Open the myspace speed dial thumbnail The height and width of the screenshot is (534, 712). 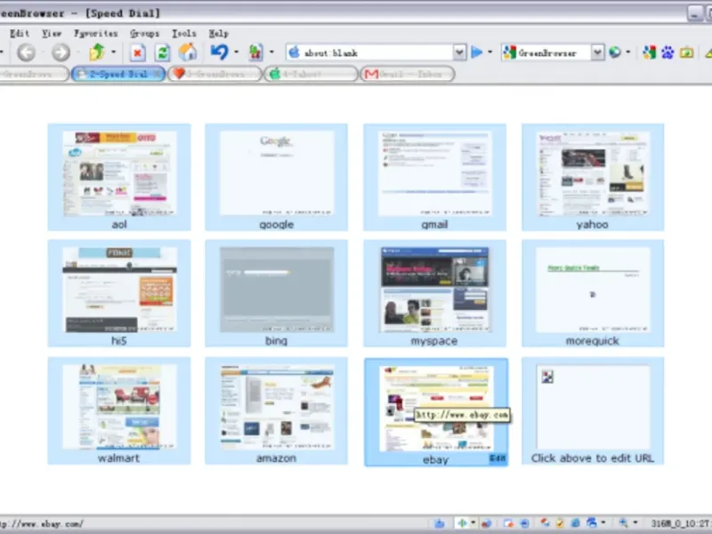pos(434,294)
